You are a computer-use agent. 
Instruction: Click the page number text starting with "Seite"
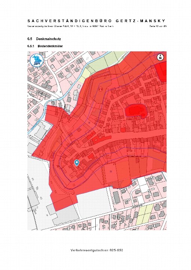pos(158,26)
